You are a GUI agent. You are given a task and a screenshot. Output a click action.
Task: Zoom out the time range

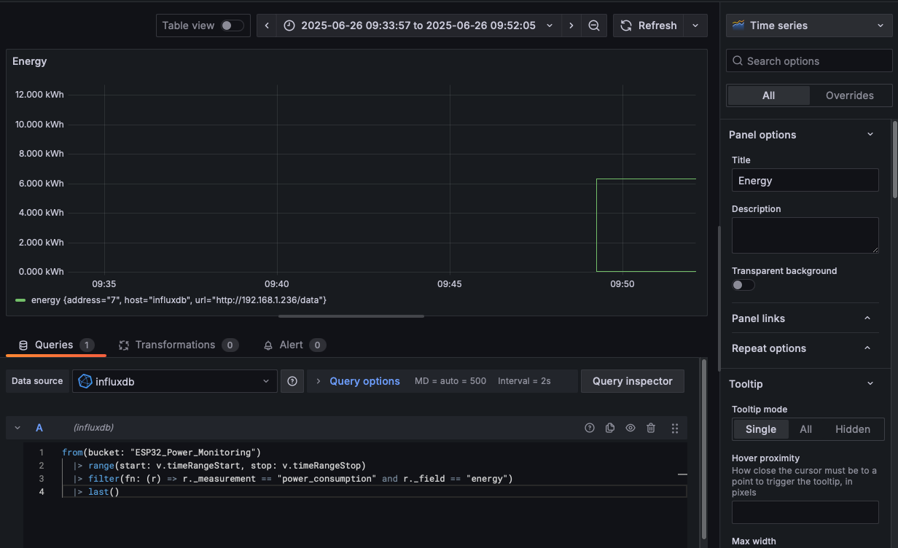594,26
